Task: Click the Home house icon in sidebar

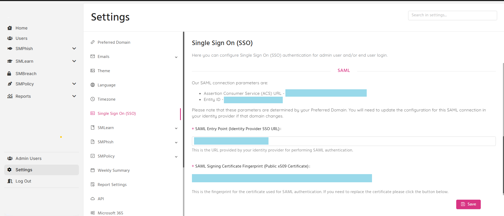Action: [10, 28]
